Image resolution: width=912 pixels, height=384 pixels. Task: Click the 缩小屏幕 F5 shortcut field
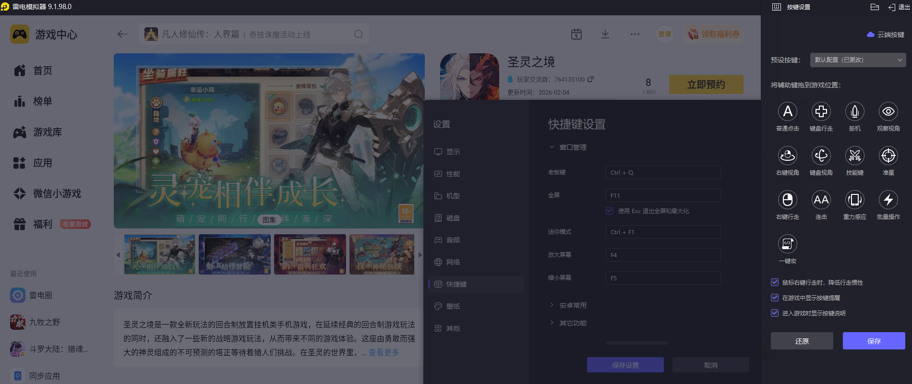pos(663,278)
